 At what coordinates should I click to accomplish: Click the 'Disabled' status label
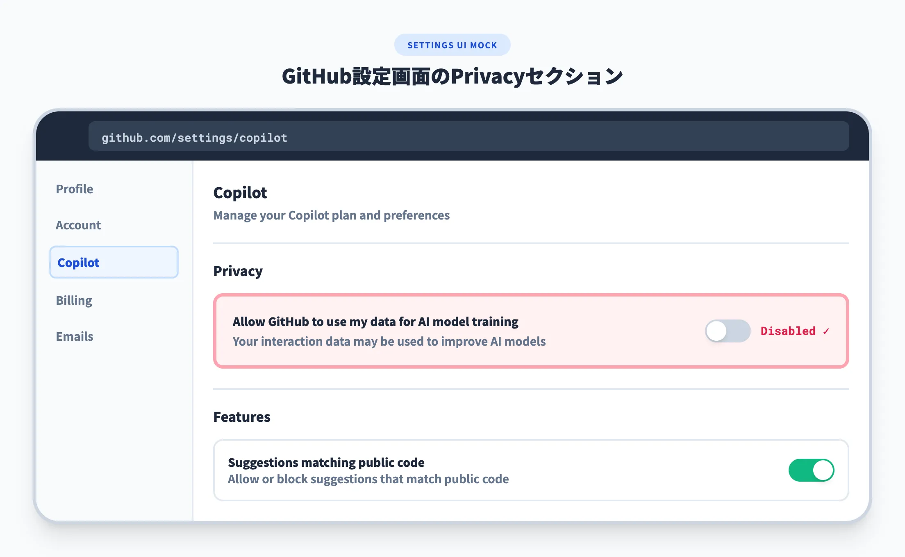point(789,331)
